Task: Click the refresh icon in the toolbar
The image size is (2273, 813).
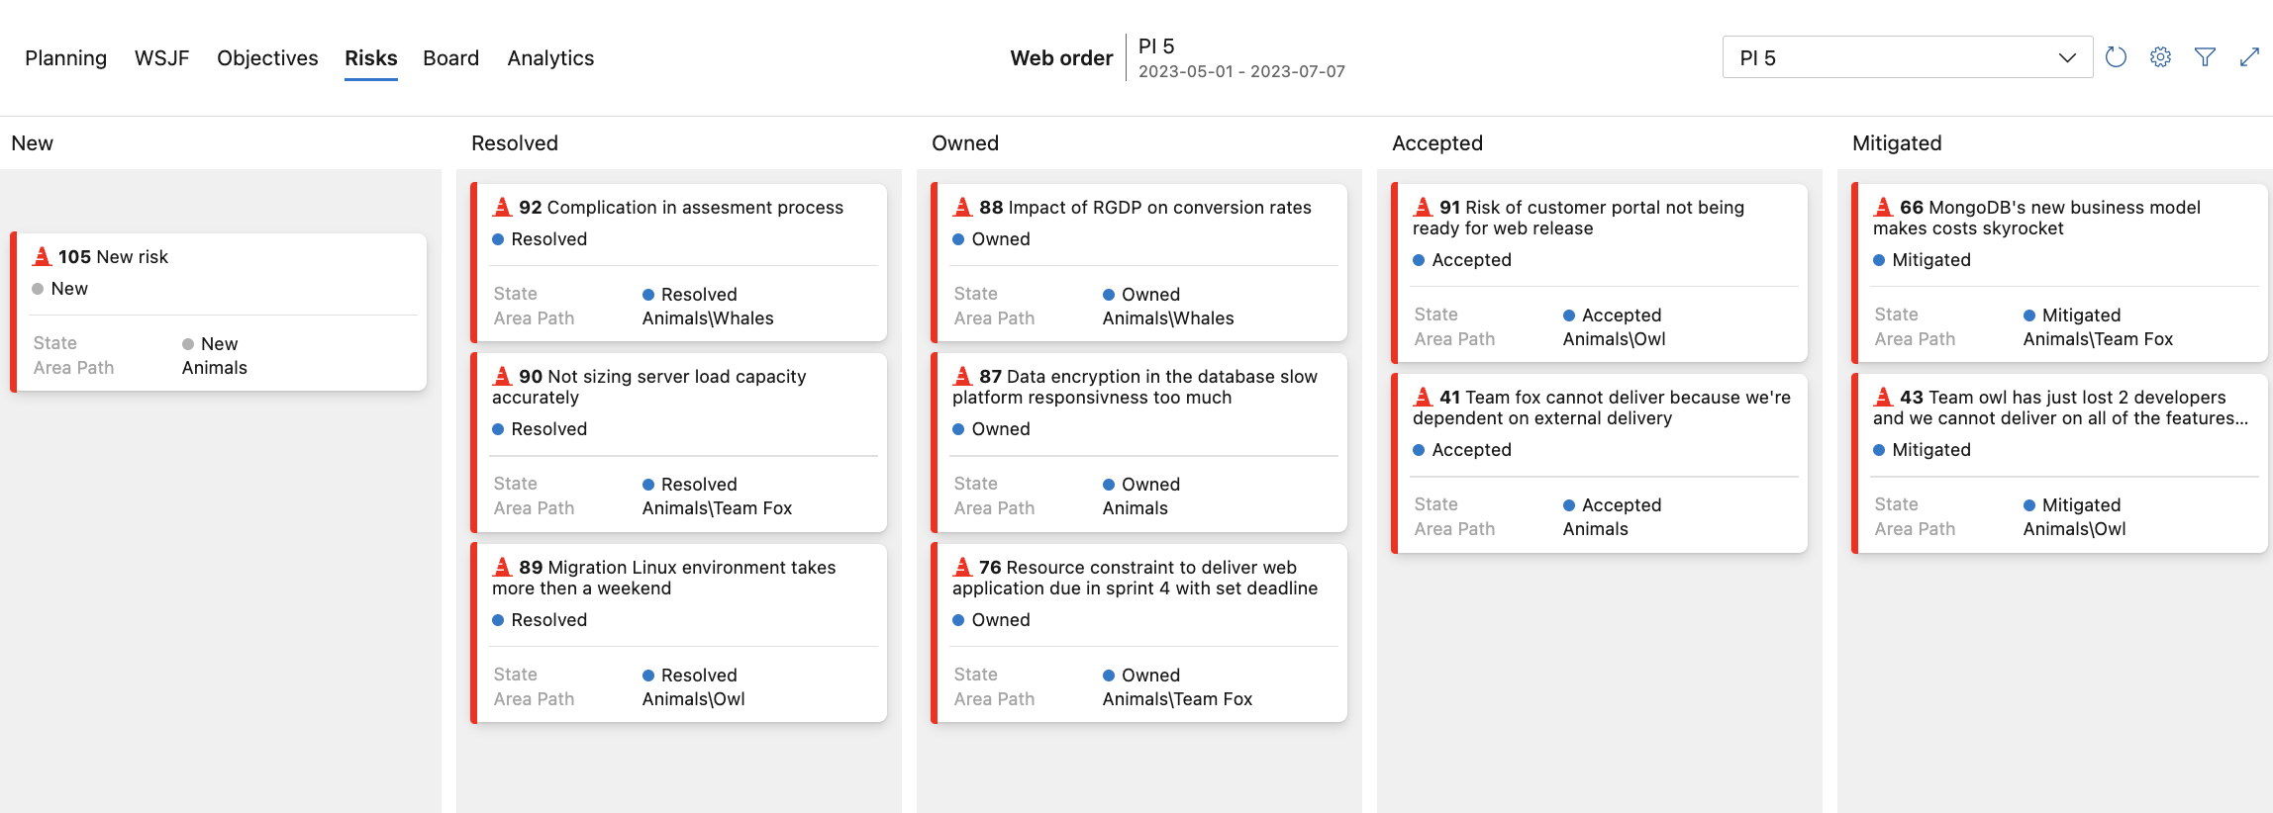Action: pos(2116,57)
